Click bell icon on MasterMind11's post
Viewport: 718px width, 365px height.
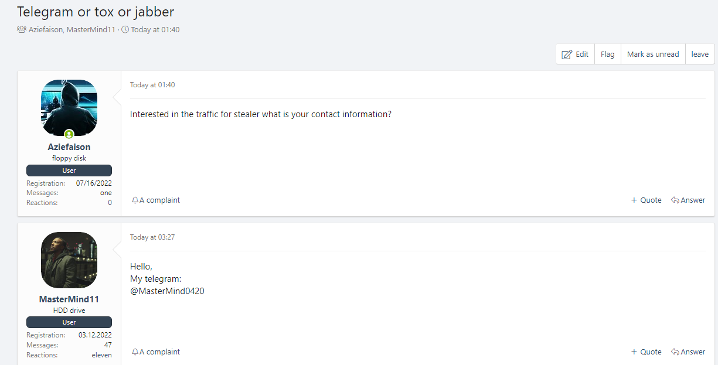pyautogui.click(x=135, y=352)
